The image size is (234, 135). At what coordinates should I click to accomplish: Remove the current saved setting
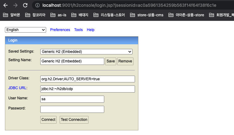coord(125,61)
